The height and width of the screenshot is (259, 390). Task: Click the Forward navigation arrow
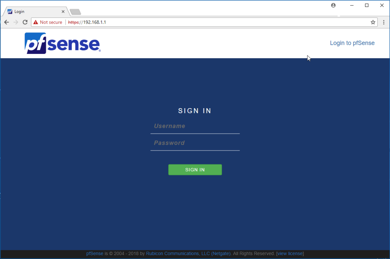click(16, 22)
